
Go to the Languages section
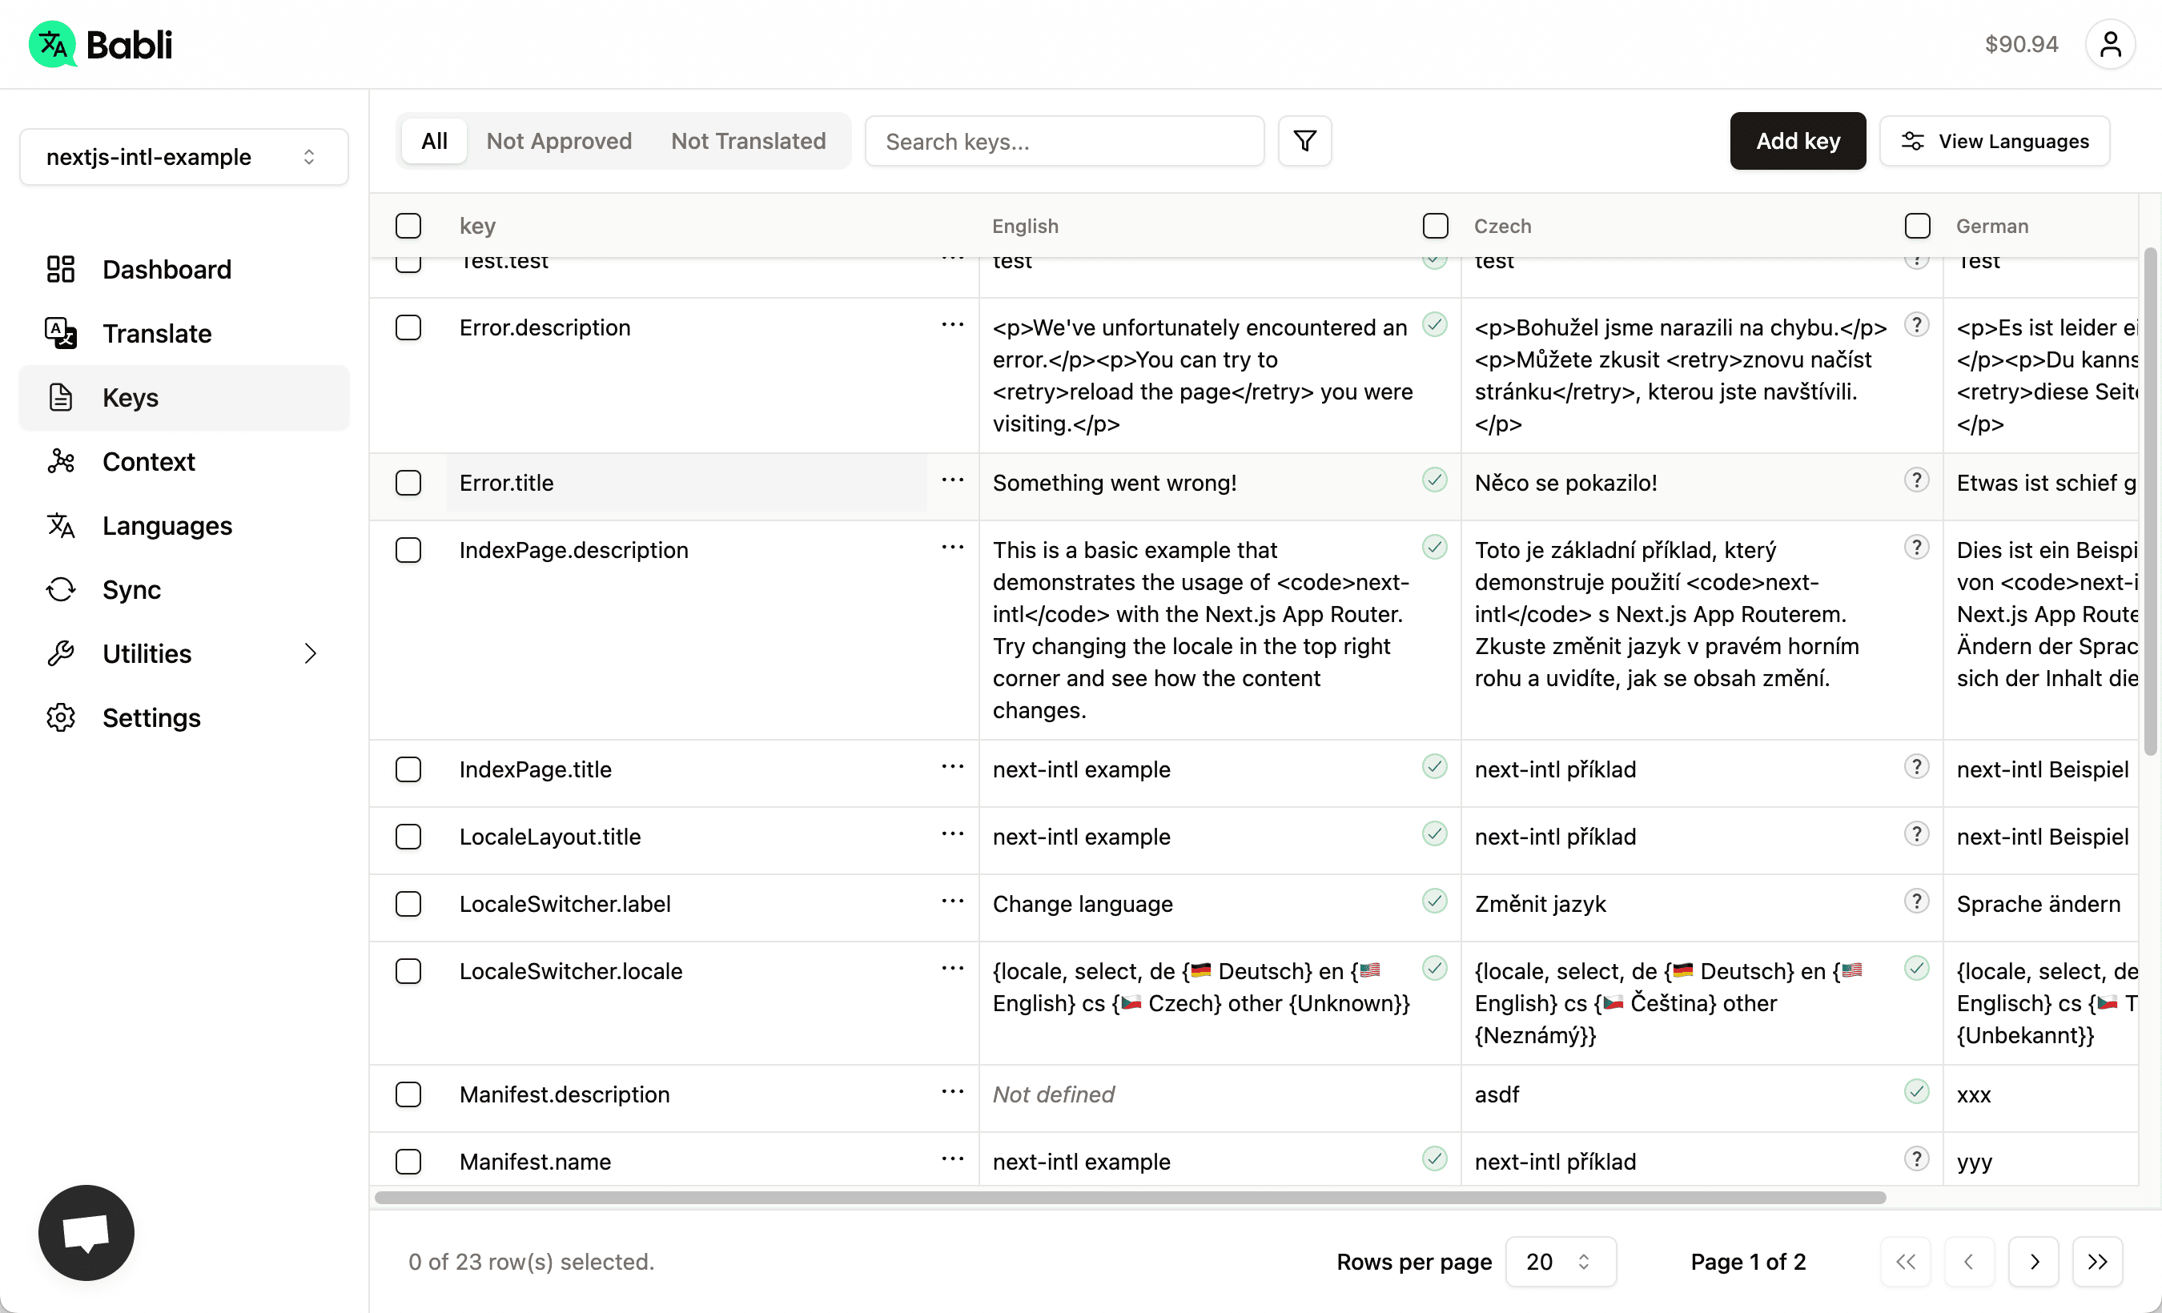click(x=167, y=525)
